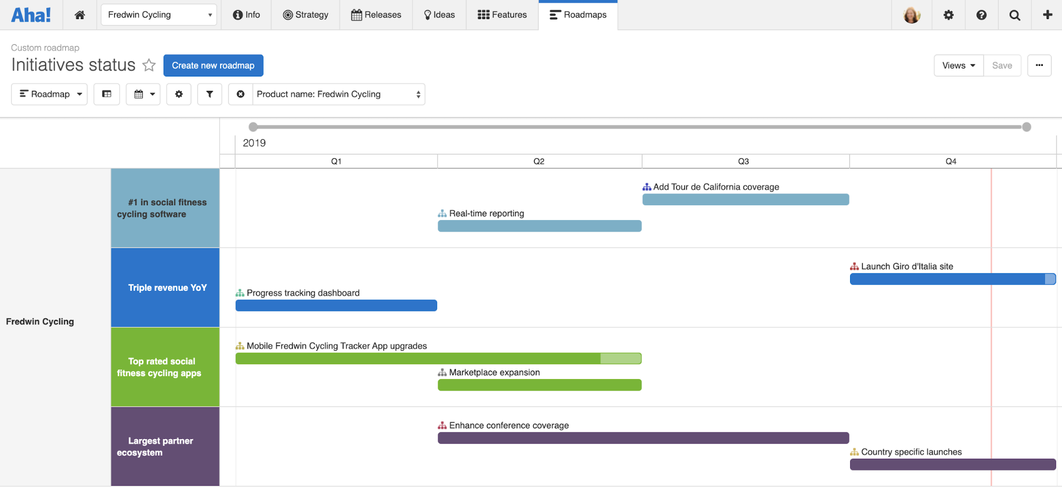
Task: Open account settings gear in top bar
Action: 948,15
